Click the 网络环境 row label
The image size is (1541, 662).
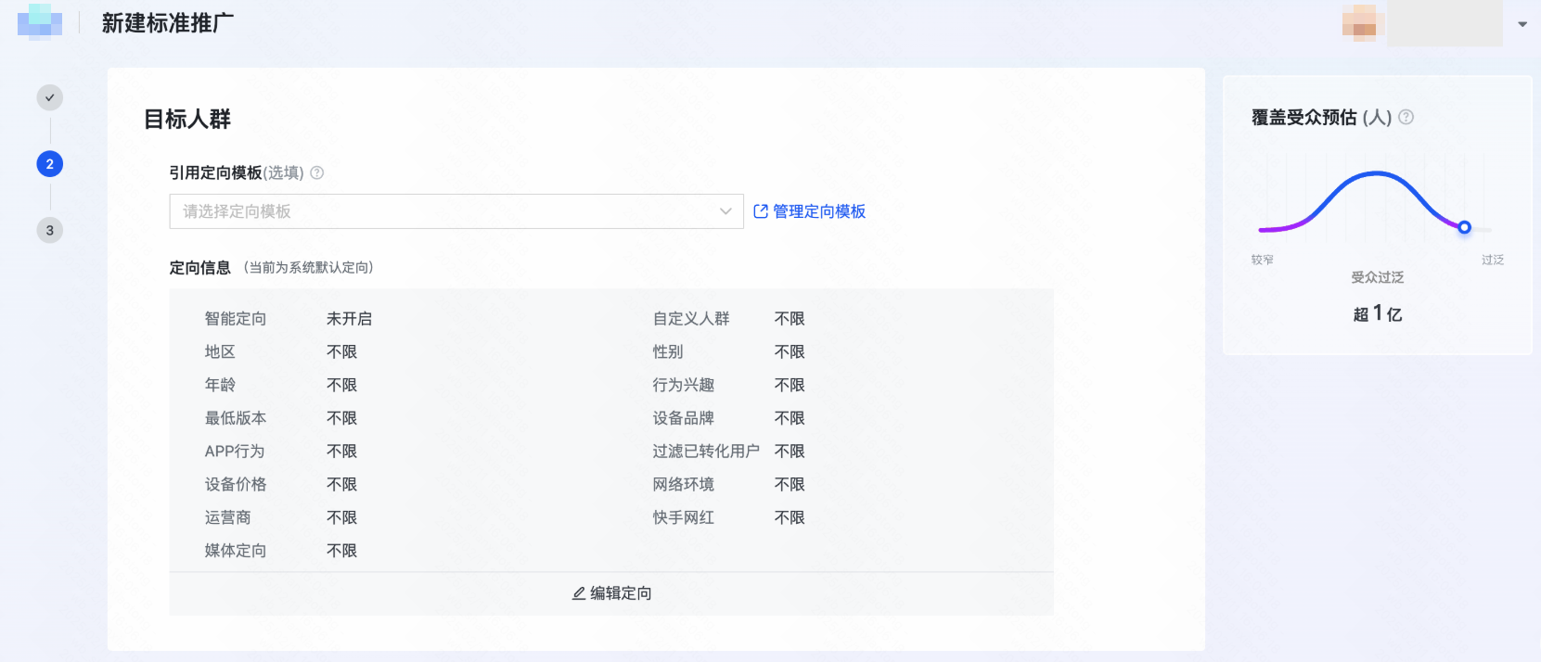(684, 485)
